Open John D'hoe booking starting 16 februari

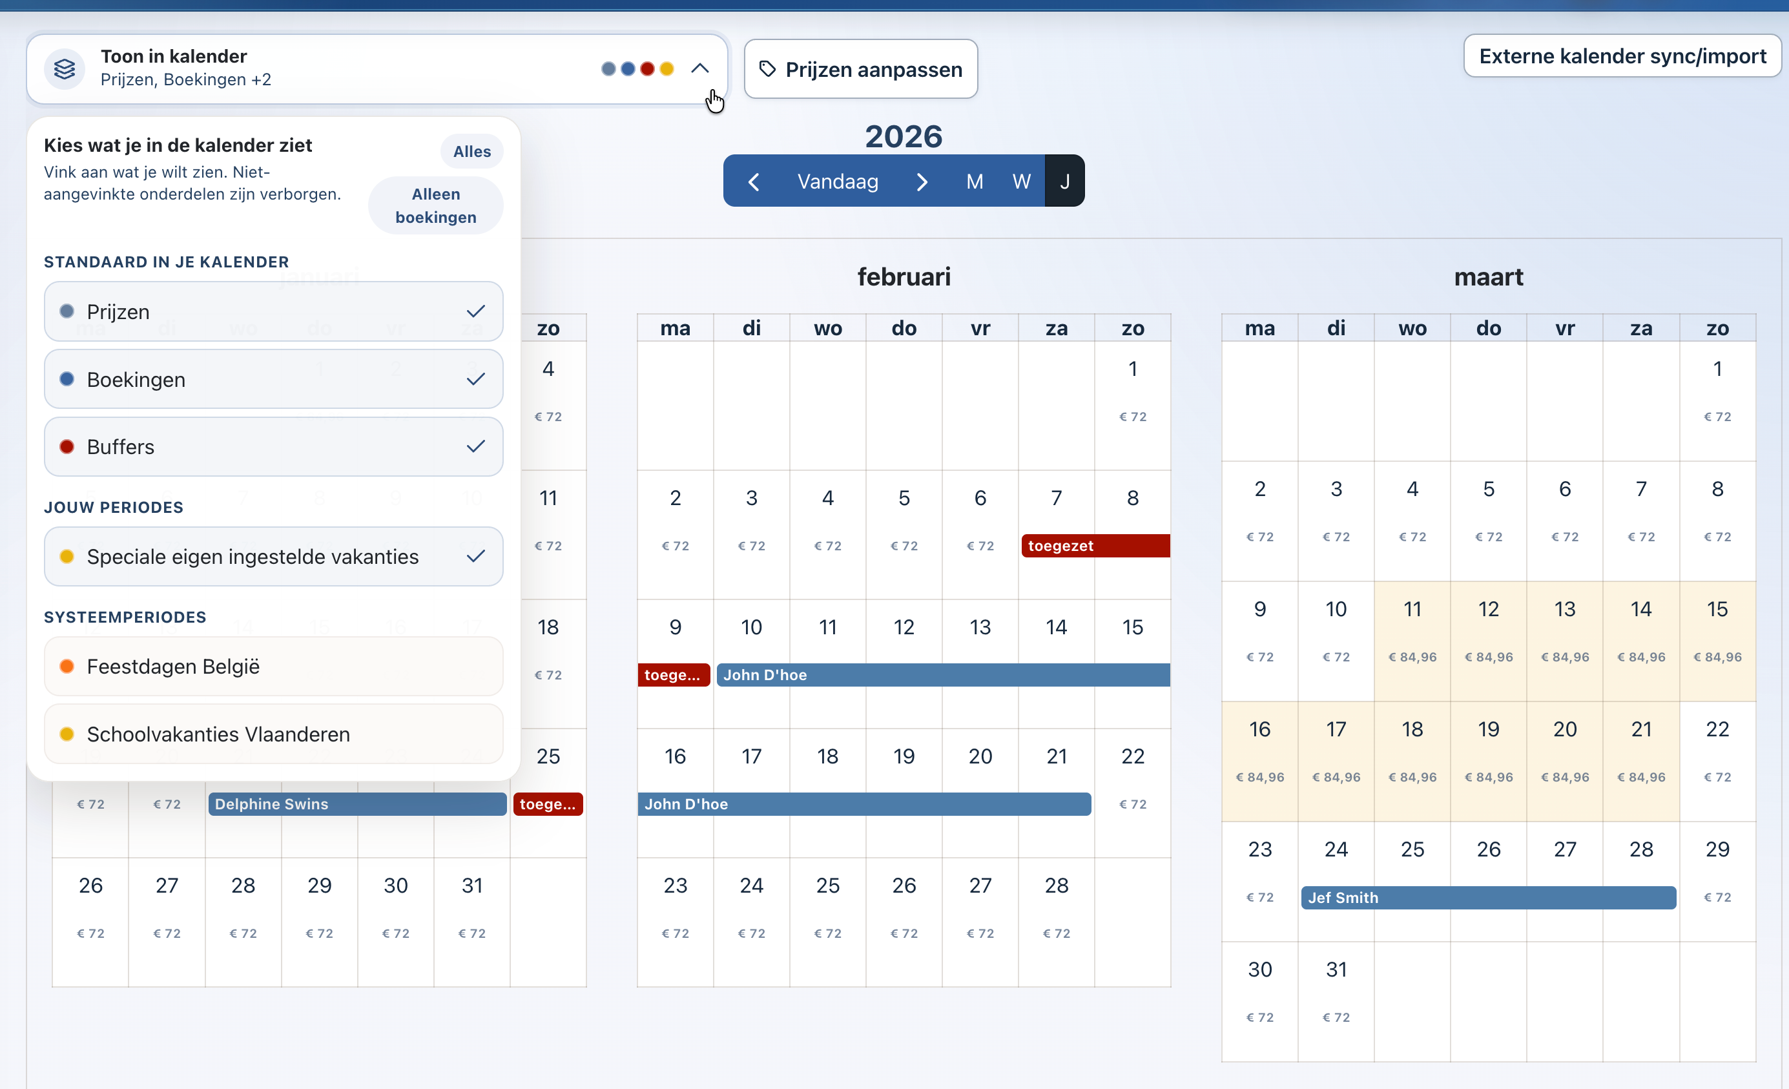pyautogui.click(x=864, y=804)
